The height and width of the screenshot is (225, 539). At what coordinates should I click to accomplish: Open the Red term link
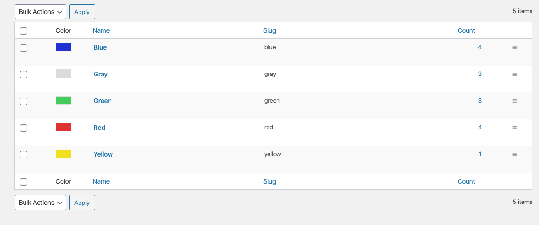coord(99,127)
